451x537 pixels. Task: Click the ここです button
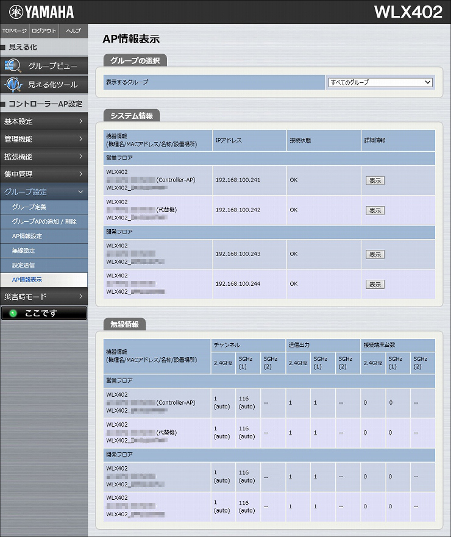pyautogui.click(x=44, y=313)
